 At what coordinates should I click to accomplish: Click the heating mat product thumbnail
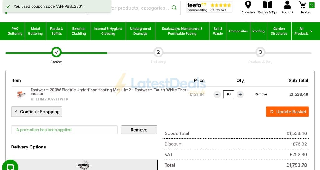[x=21, y=94]
